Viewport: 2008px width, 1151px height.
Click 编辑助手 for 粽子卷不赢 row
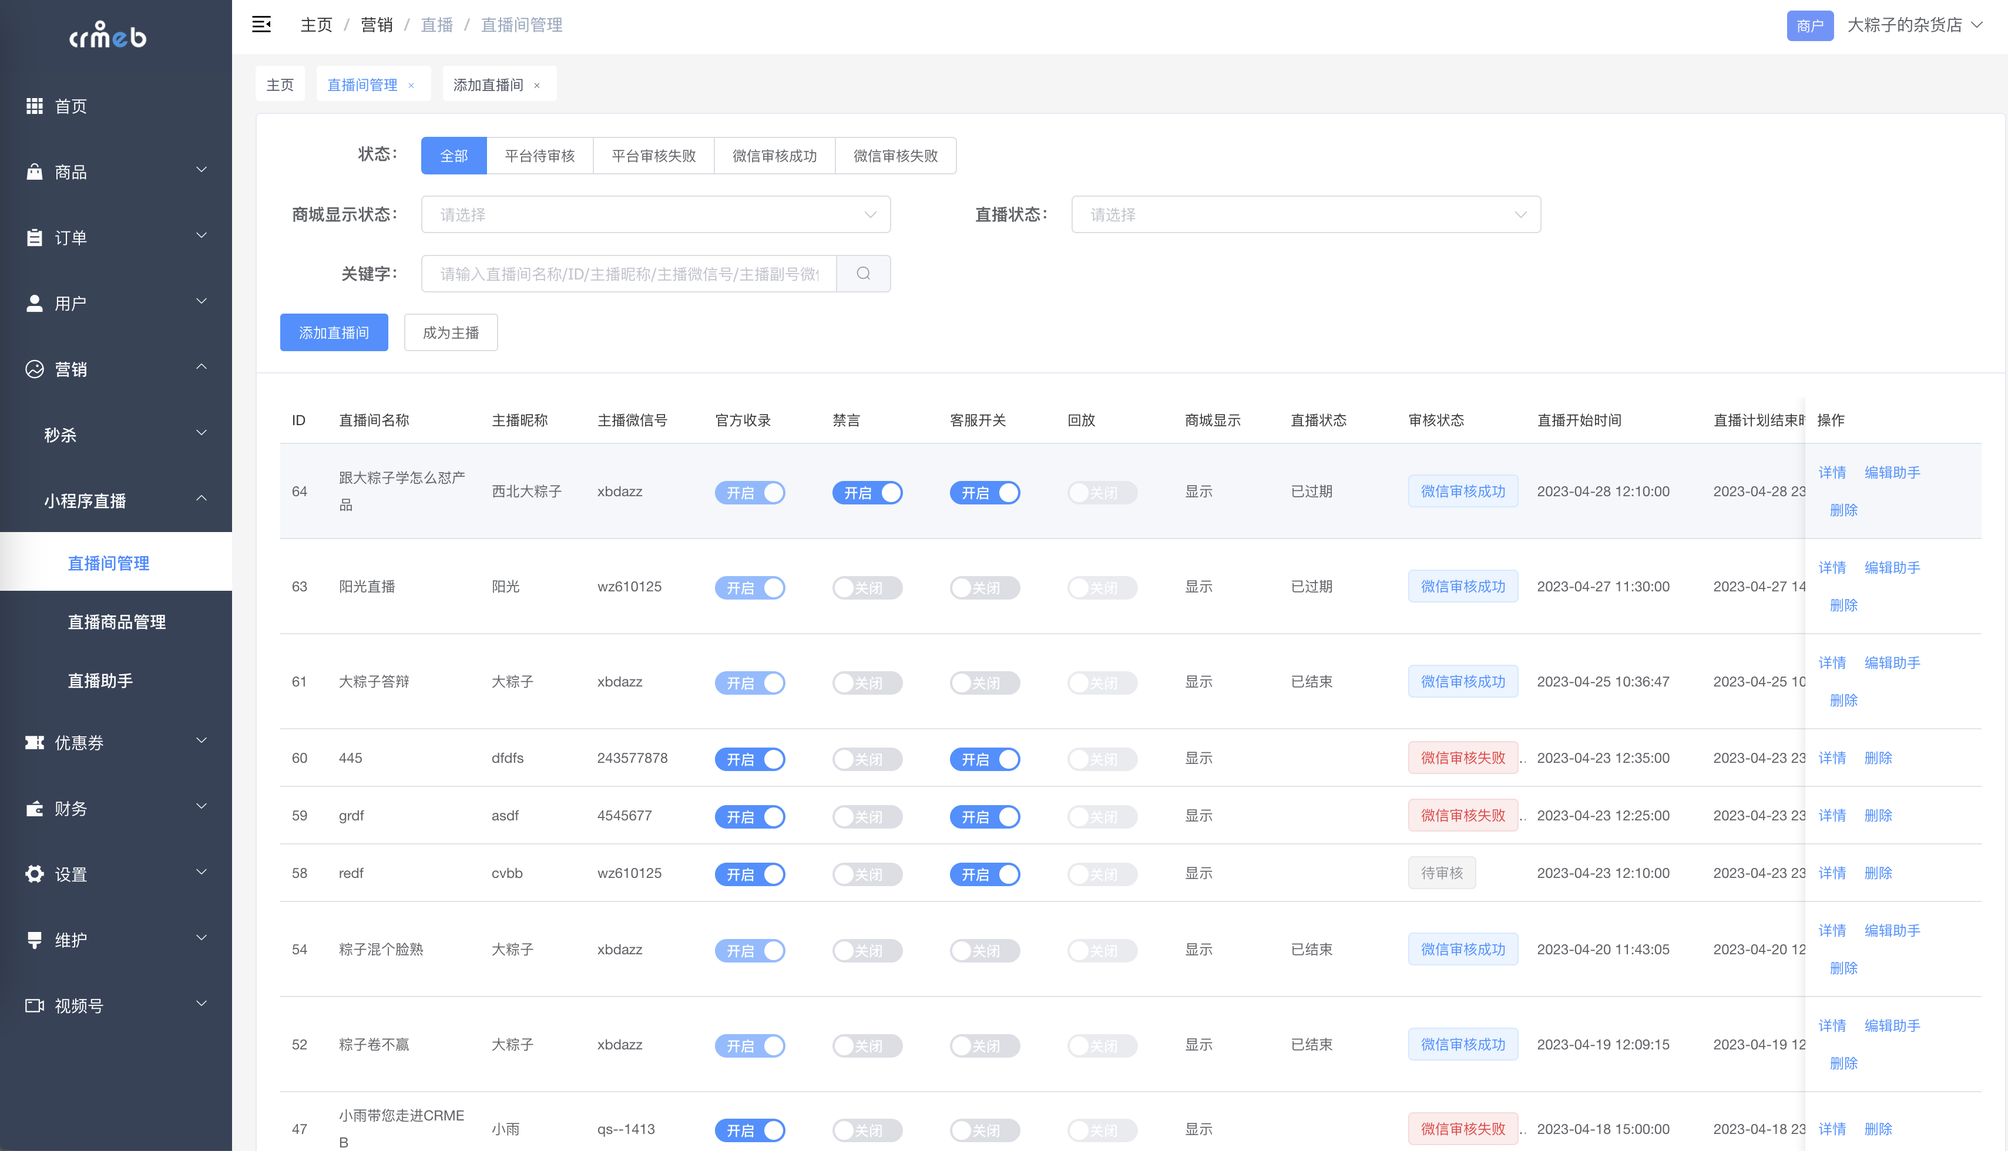point(1892,1026)
